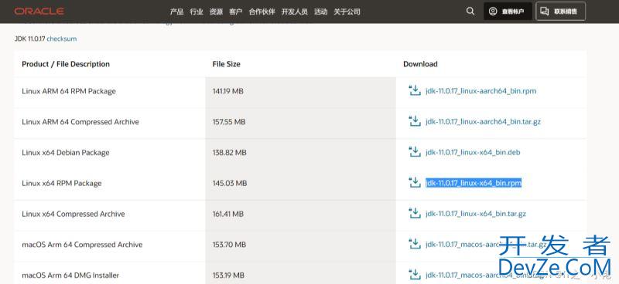Click the Oracle logo
This screenshot has height=284, width=619.
[39, 12]
